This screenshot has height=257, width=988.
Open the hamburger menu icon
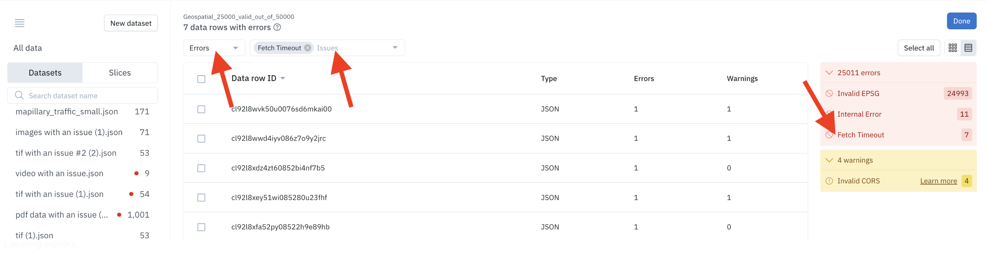(20, 23)
